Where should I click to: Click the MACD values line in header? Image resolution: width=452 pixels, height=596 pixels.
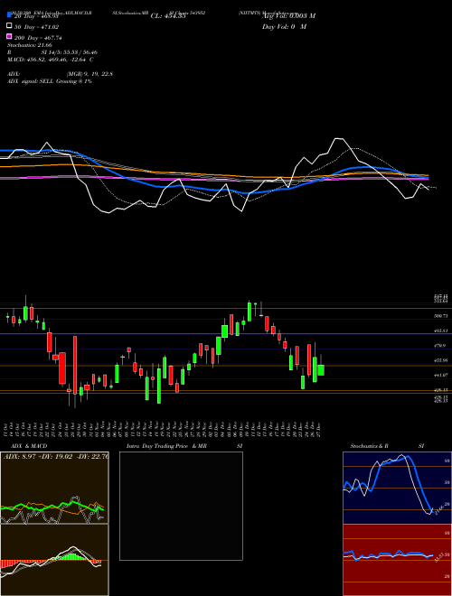[x=51, y=60]
